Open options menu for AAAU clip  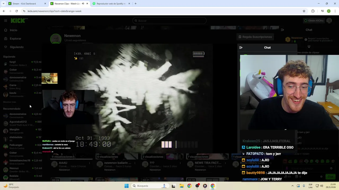(90, 163)
